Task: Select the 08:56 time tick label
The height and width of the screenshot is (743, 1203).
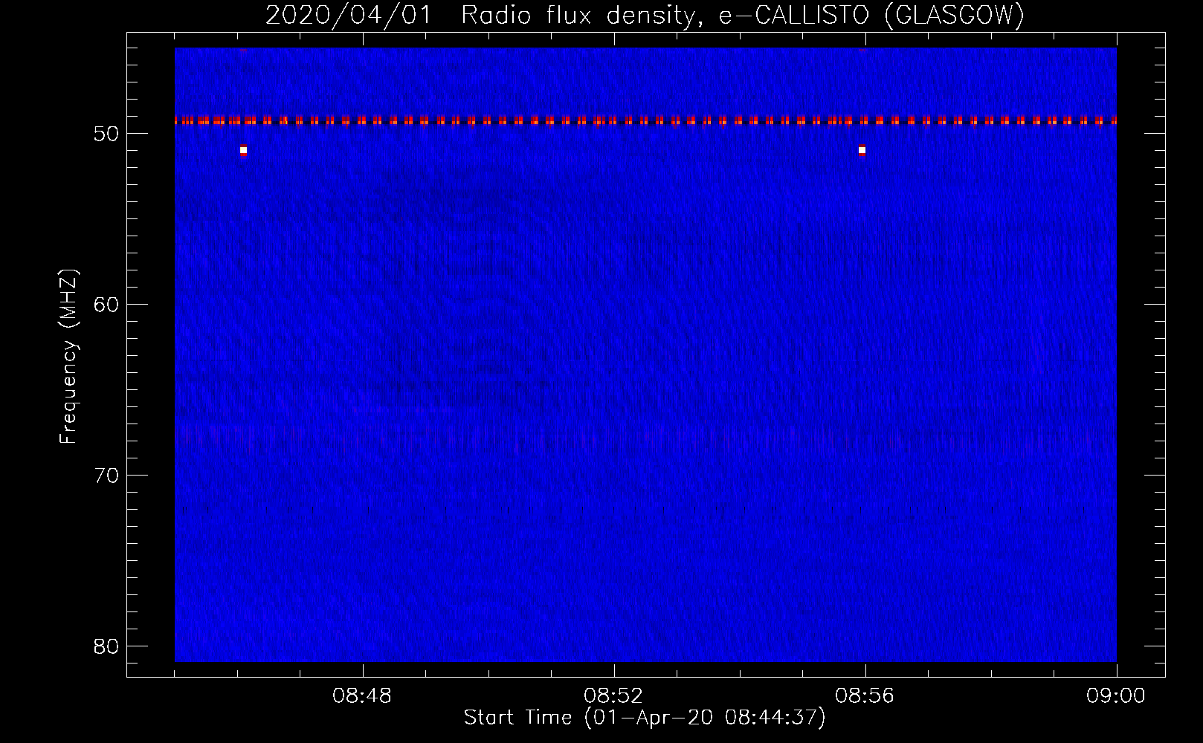Action: pyautogui.click(x=865, y=696)
